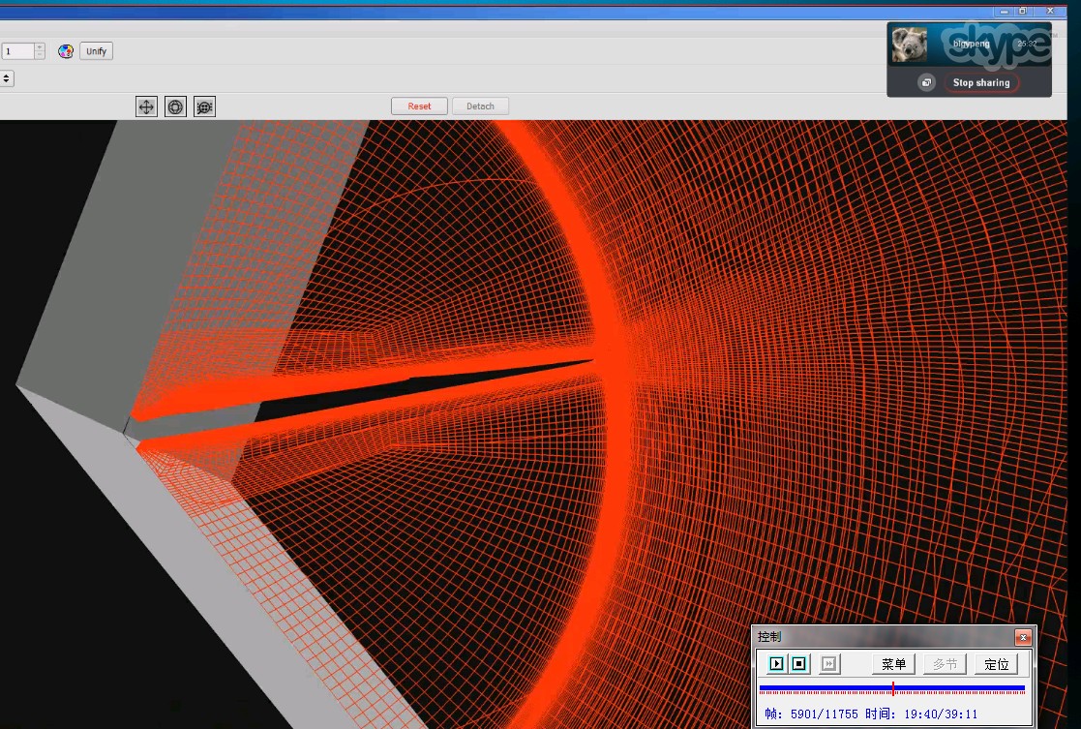
Task: Select the pan/move view tool icon
Action: [146, 106]
